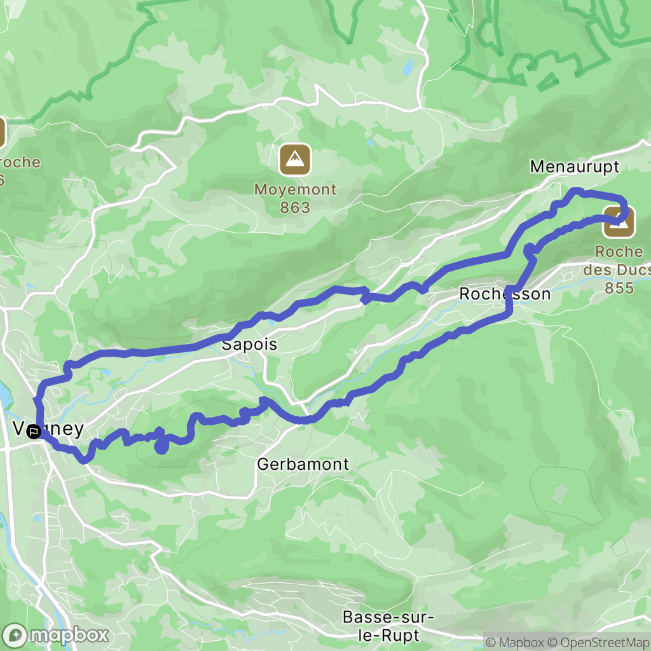Click the Mapbox logo
The width and height of the screenshot is (651, 651).
[x=55, y=635]
